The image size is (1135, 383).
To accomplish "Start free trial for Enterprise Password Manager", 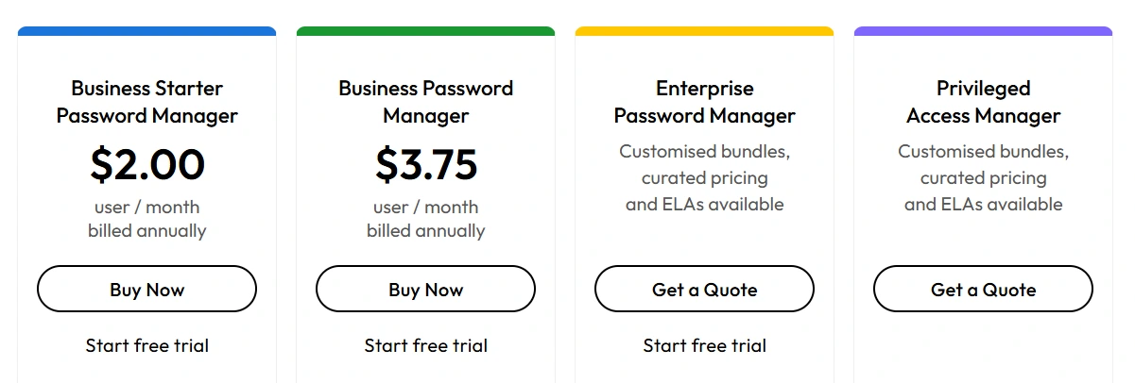I will point(704,345).
